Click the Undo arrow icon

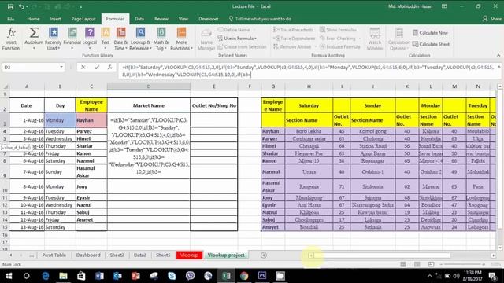coord(21,6)
